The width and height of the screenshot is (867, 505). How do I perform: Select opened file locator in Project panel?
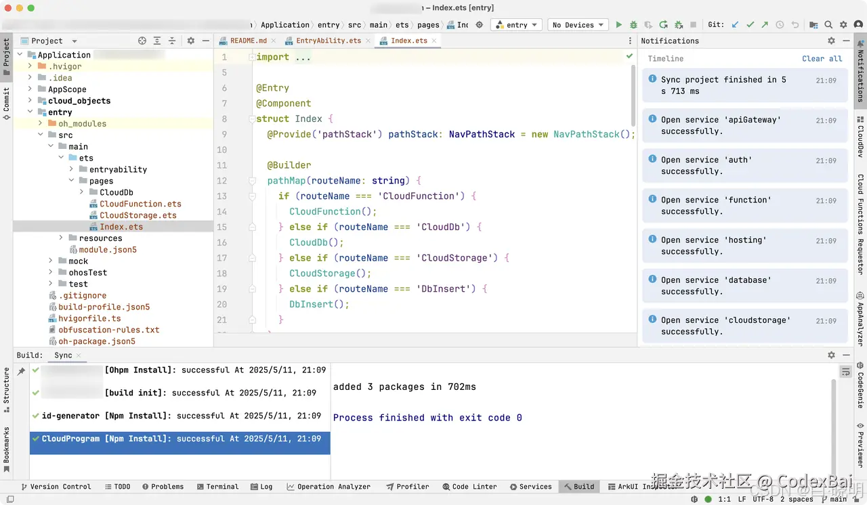(142, 41)
